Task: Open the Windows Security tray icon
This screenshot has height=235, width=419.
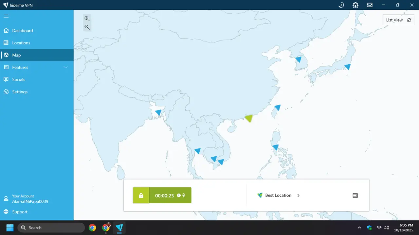Action: tap(369, 227)
